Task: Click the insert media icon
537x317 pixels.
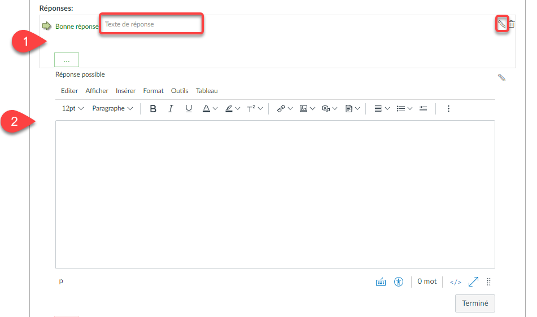Action: point(326,108)
